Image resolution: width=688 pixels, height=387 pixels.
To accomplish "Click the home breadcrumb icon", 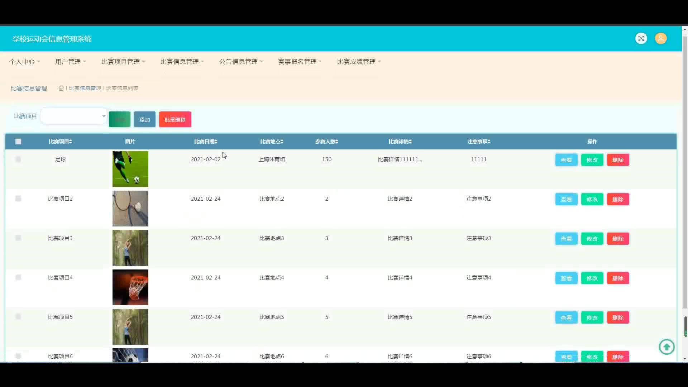I will point(61,88).
